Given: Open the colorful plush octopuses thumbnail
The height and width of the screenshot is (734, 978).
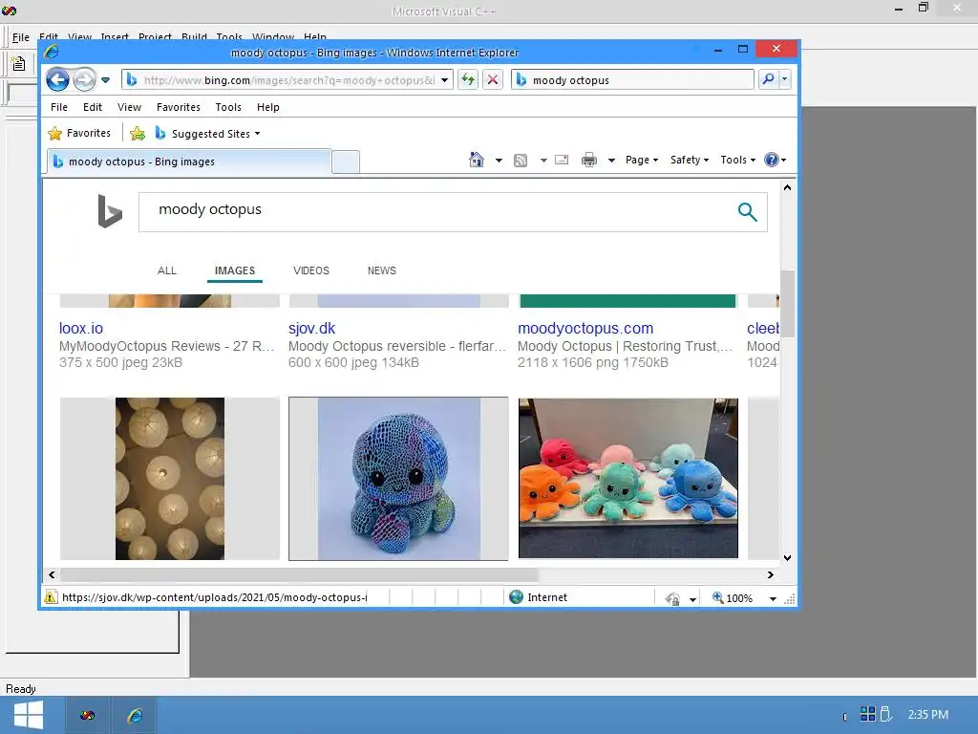Looking at the screenshot, I should [628, 478].
